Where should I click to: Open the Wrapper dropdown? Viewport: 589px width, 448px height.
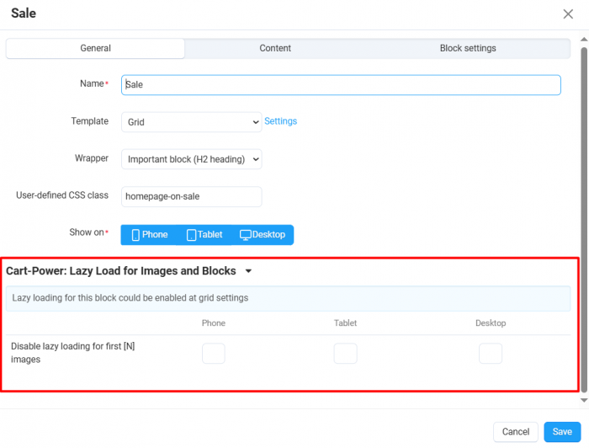coord(191,159)
